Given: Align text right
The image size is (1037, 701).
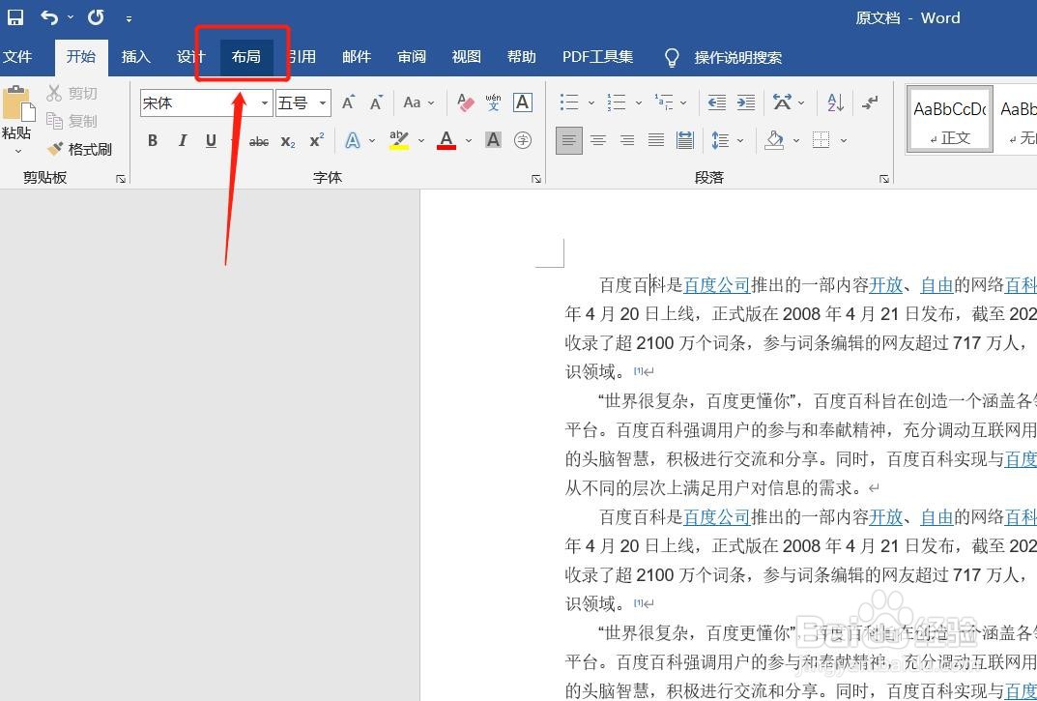Looking at the screenshot, I should click(x=627, y=140).
